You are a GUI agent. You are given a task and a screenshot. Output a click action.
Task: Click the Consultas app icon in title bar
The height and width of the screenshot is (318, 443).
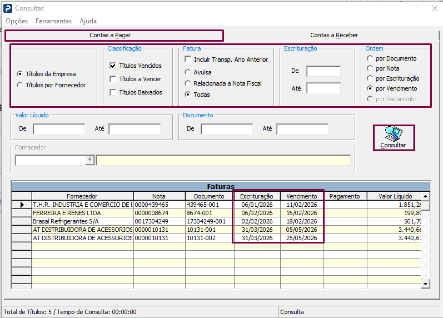tap(8, 8)
